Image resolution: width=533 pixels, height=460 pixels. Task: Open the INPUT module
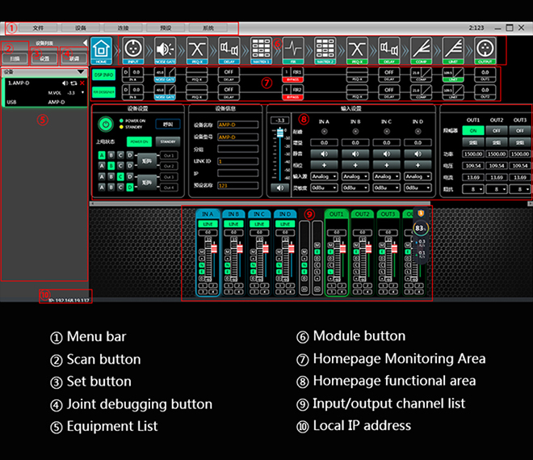pos(135,49)
